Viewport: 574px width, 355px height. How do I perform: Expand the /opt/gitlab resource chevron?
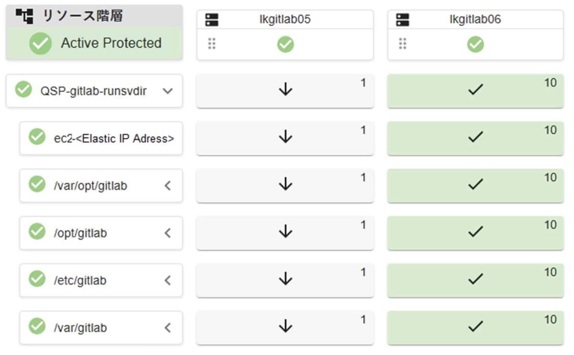[x=167, y=233]
